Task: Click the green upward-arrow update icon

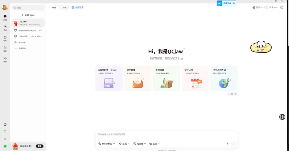Action: click(5, 146)
